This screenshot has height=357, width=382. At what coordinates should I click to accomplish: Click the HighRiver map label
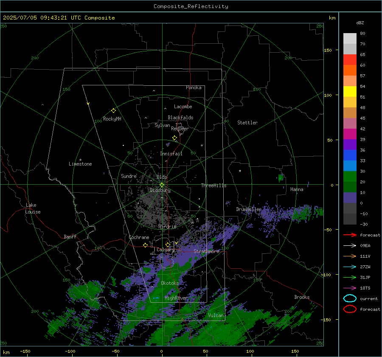176,298
